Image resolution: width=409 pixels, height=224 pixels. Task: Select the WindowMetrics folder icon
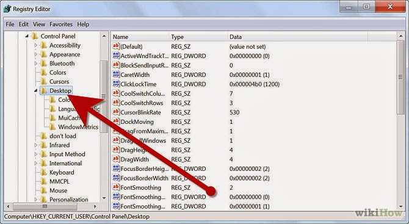click(52, 127)
